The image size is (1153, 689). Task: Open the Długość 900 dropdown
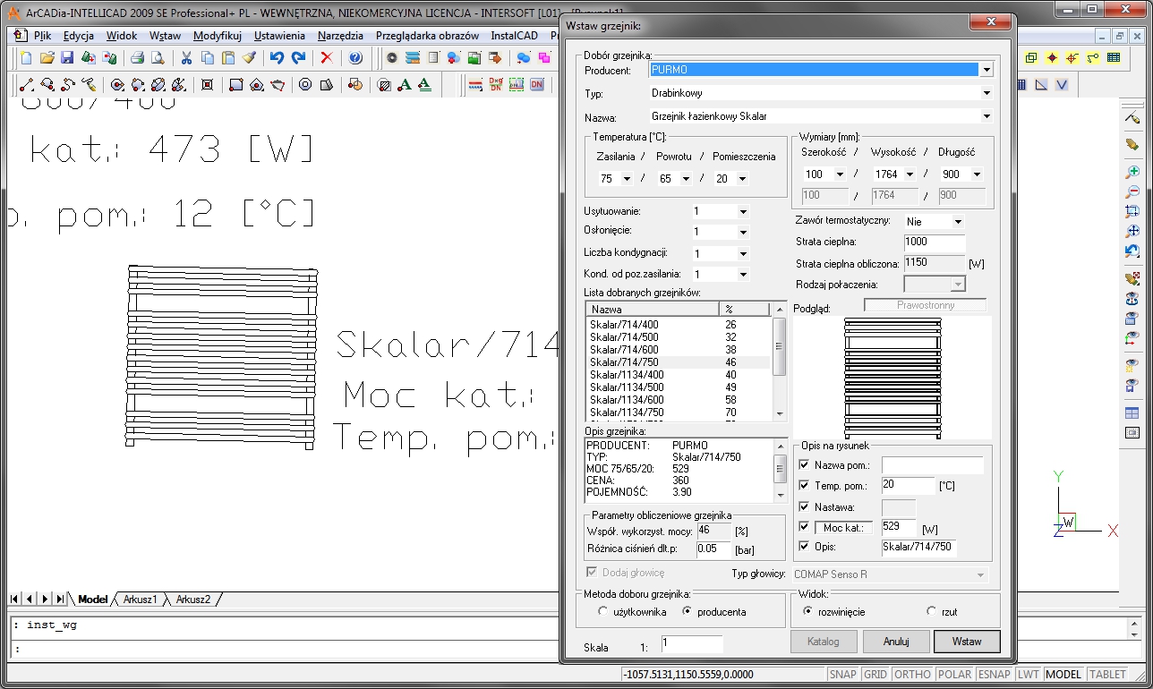(x=976, y=174)
